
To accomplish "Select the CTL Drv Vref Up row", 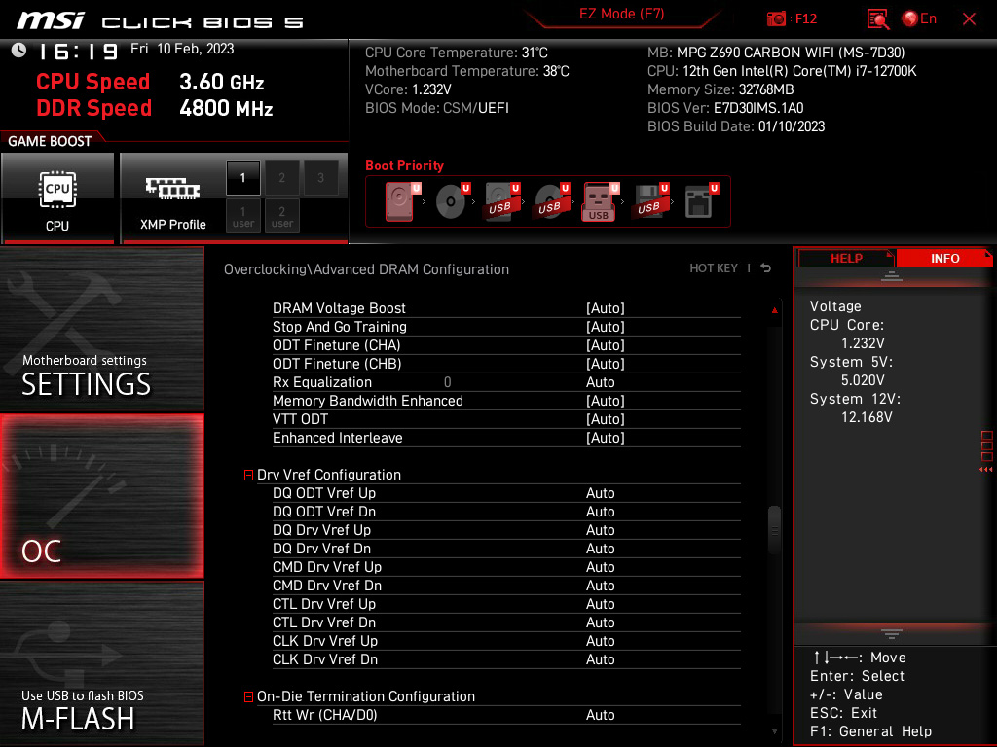I will (x=506, y=604).
